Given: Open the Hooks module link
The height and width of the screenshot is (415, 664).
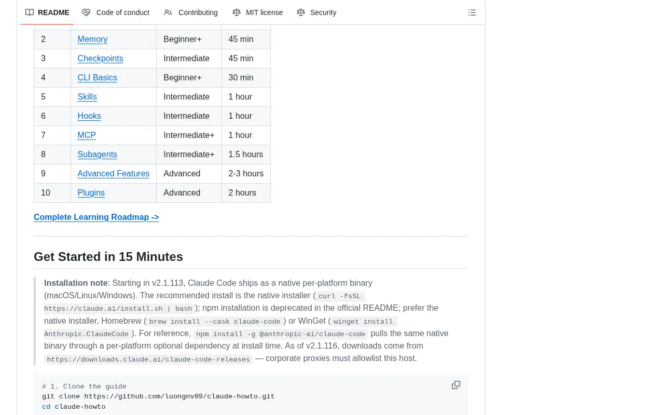Looking at the screenshot, I should (89, 116).
